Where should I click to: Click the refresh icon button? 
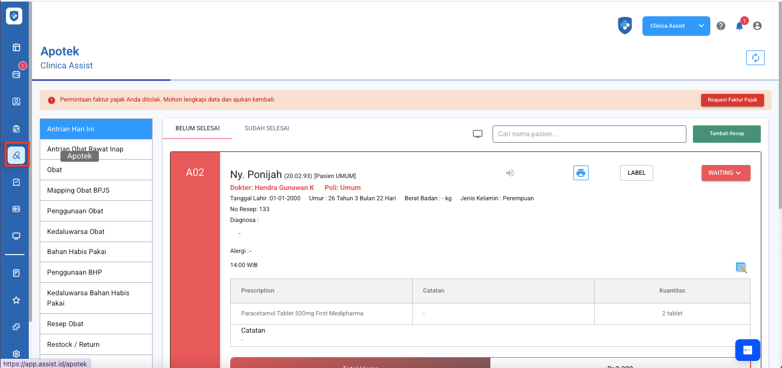click(755, 58)
